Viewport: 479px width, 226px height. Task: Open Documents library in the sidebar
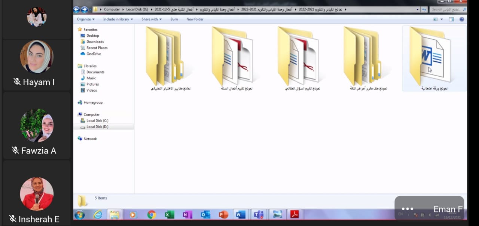pos(95,72)
